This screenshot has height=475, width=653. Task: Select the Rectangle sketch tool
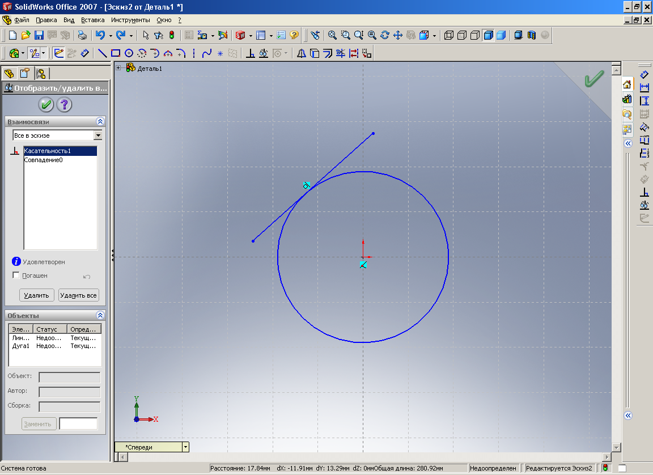(116, 53)
